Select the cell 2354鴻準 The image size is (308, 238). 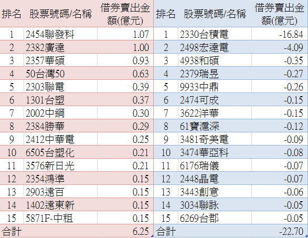[x=60, y=179]
